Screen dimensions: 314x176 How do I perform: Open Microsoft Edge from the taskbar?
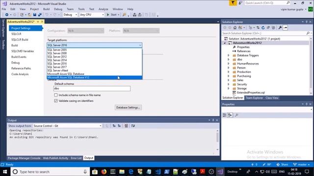[x=131, y=172]
